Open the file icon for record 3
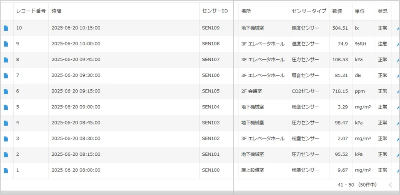 6,139
